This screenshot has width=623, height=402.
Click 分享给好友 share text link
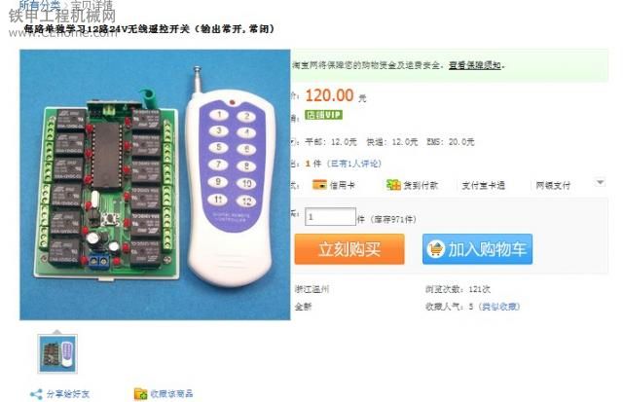click(x=67, y=394)
